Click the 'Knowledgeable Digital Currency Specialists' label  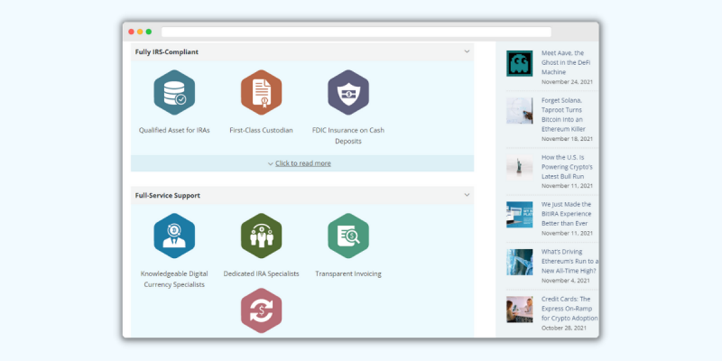coord(174,279)
